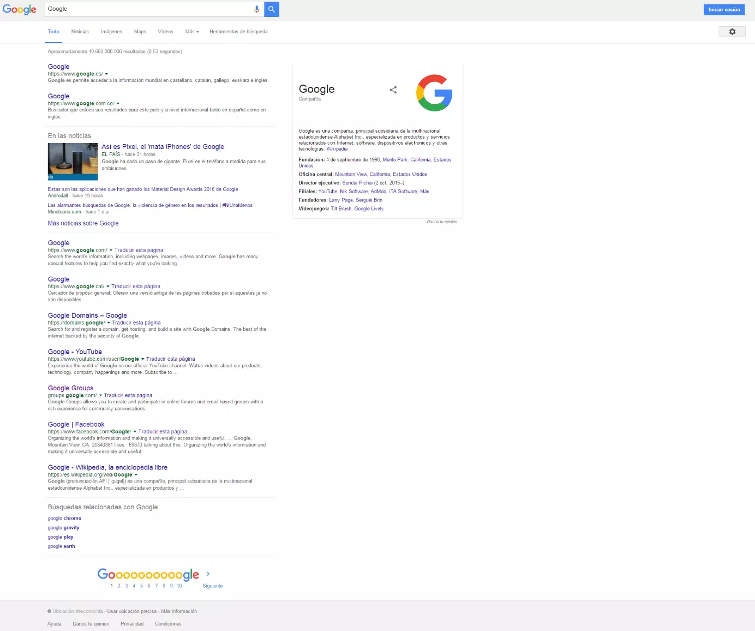Screen dimensions: 755x631
Task: Open Material Design Awards 2016 article
Action: pyautogui.click(x=143, y=189)
